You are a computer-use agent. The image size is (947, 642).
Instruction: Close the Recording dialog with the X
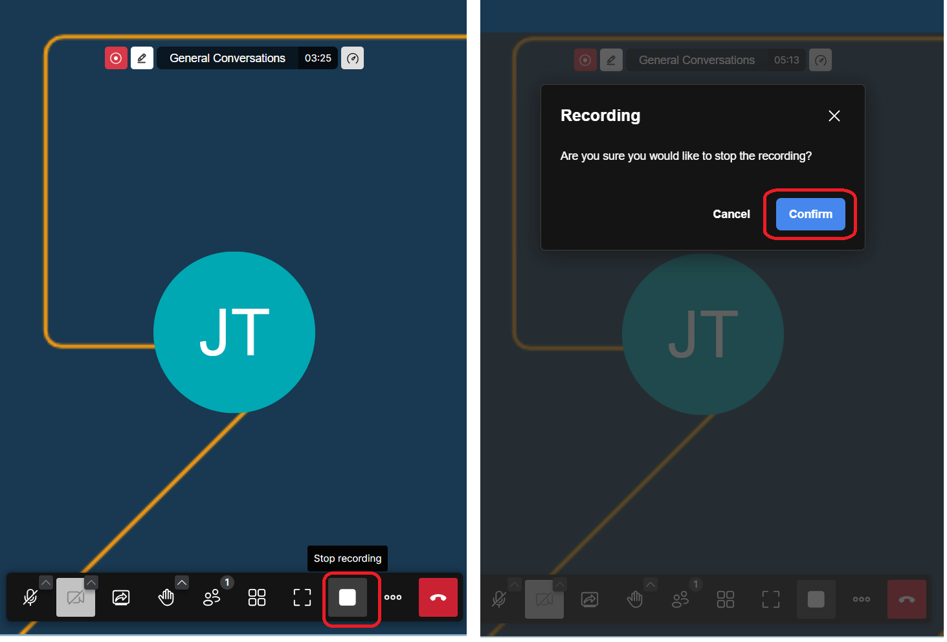click(834, 116)
